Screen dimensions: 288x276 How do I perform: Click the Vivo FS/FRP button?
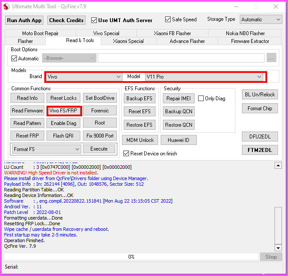pos(63,111)
